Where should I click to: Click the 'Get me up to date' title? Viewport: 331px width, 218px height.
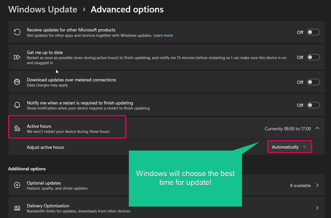pos(45,52)
